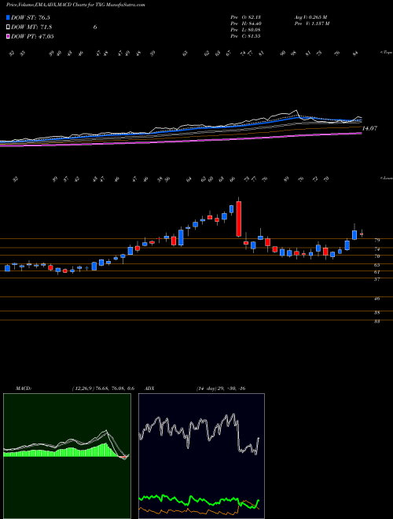This screenshot has height=519, width=393.
Task: Click the MACD (12,26,9) values readout
Action: (103, 388)
